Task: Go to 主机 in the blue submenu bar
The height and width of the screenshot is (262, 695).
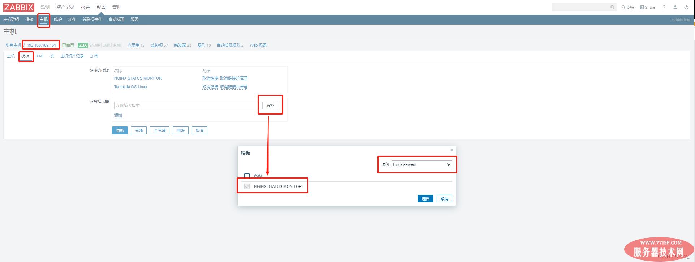Action: click(x=43, y=19)
